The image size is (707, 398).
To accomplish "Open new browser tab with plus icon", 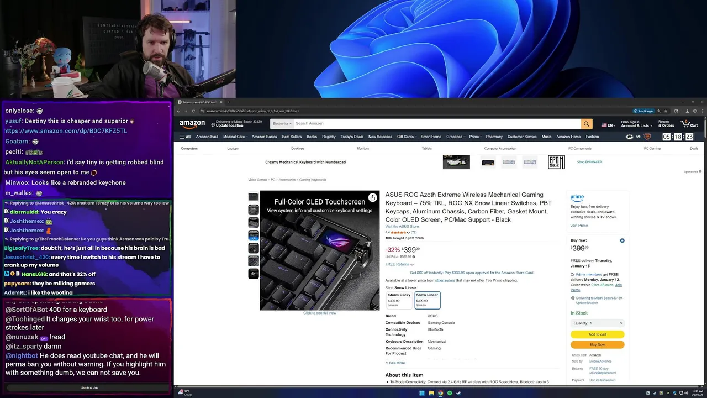I will click(x=229, y=102).
